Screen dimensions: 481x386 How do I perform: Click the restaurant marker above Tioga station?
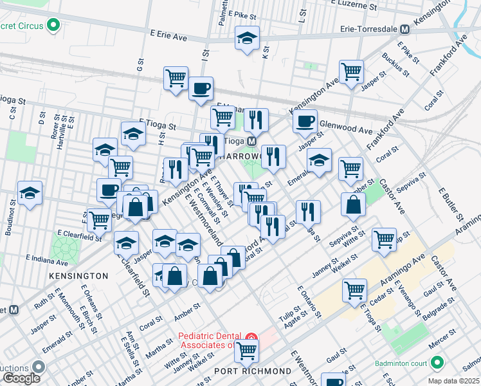pos(256,121)
